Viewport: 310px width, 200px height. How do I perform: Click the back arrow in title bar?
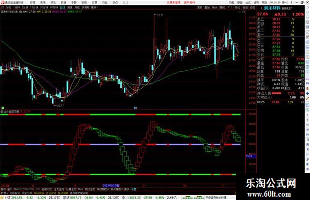coord(292,2)
